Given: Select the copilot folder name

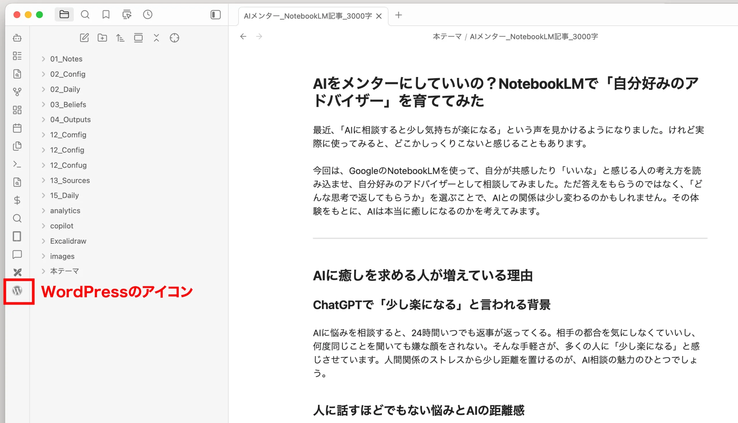Looking at the screenshot, I should click(x=62, y=226).
